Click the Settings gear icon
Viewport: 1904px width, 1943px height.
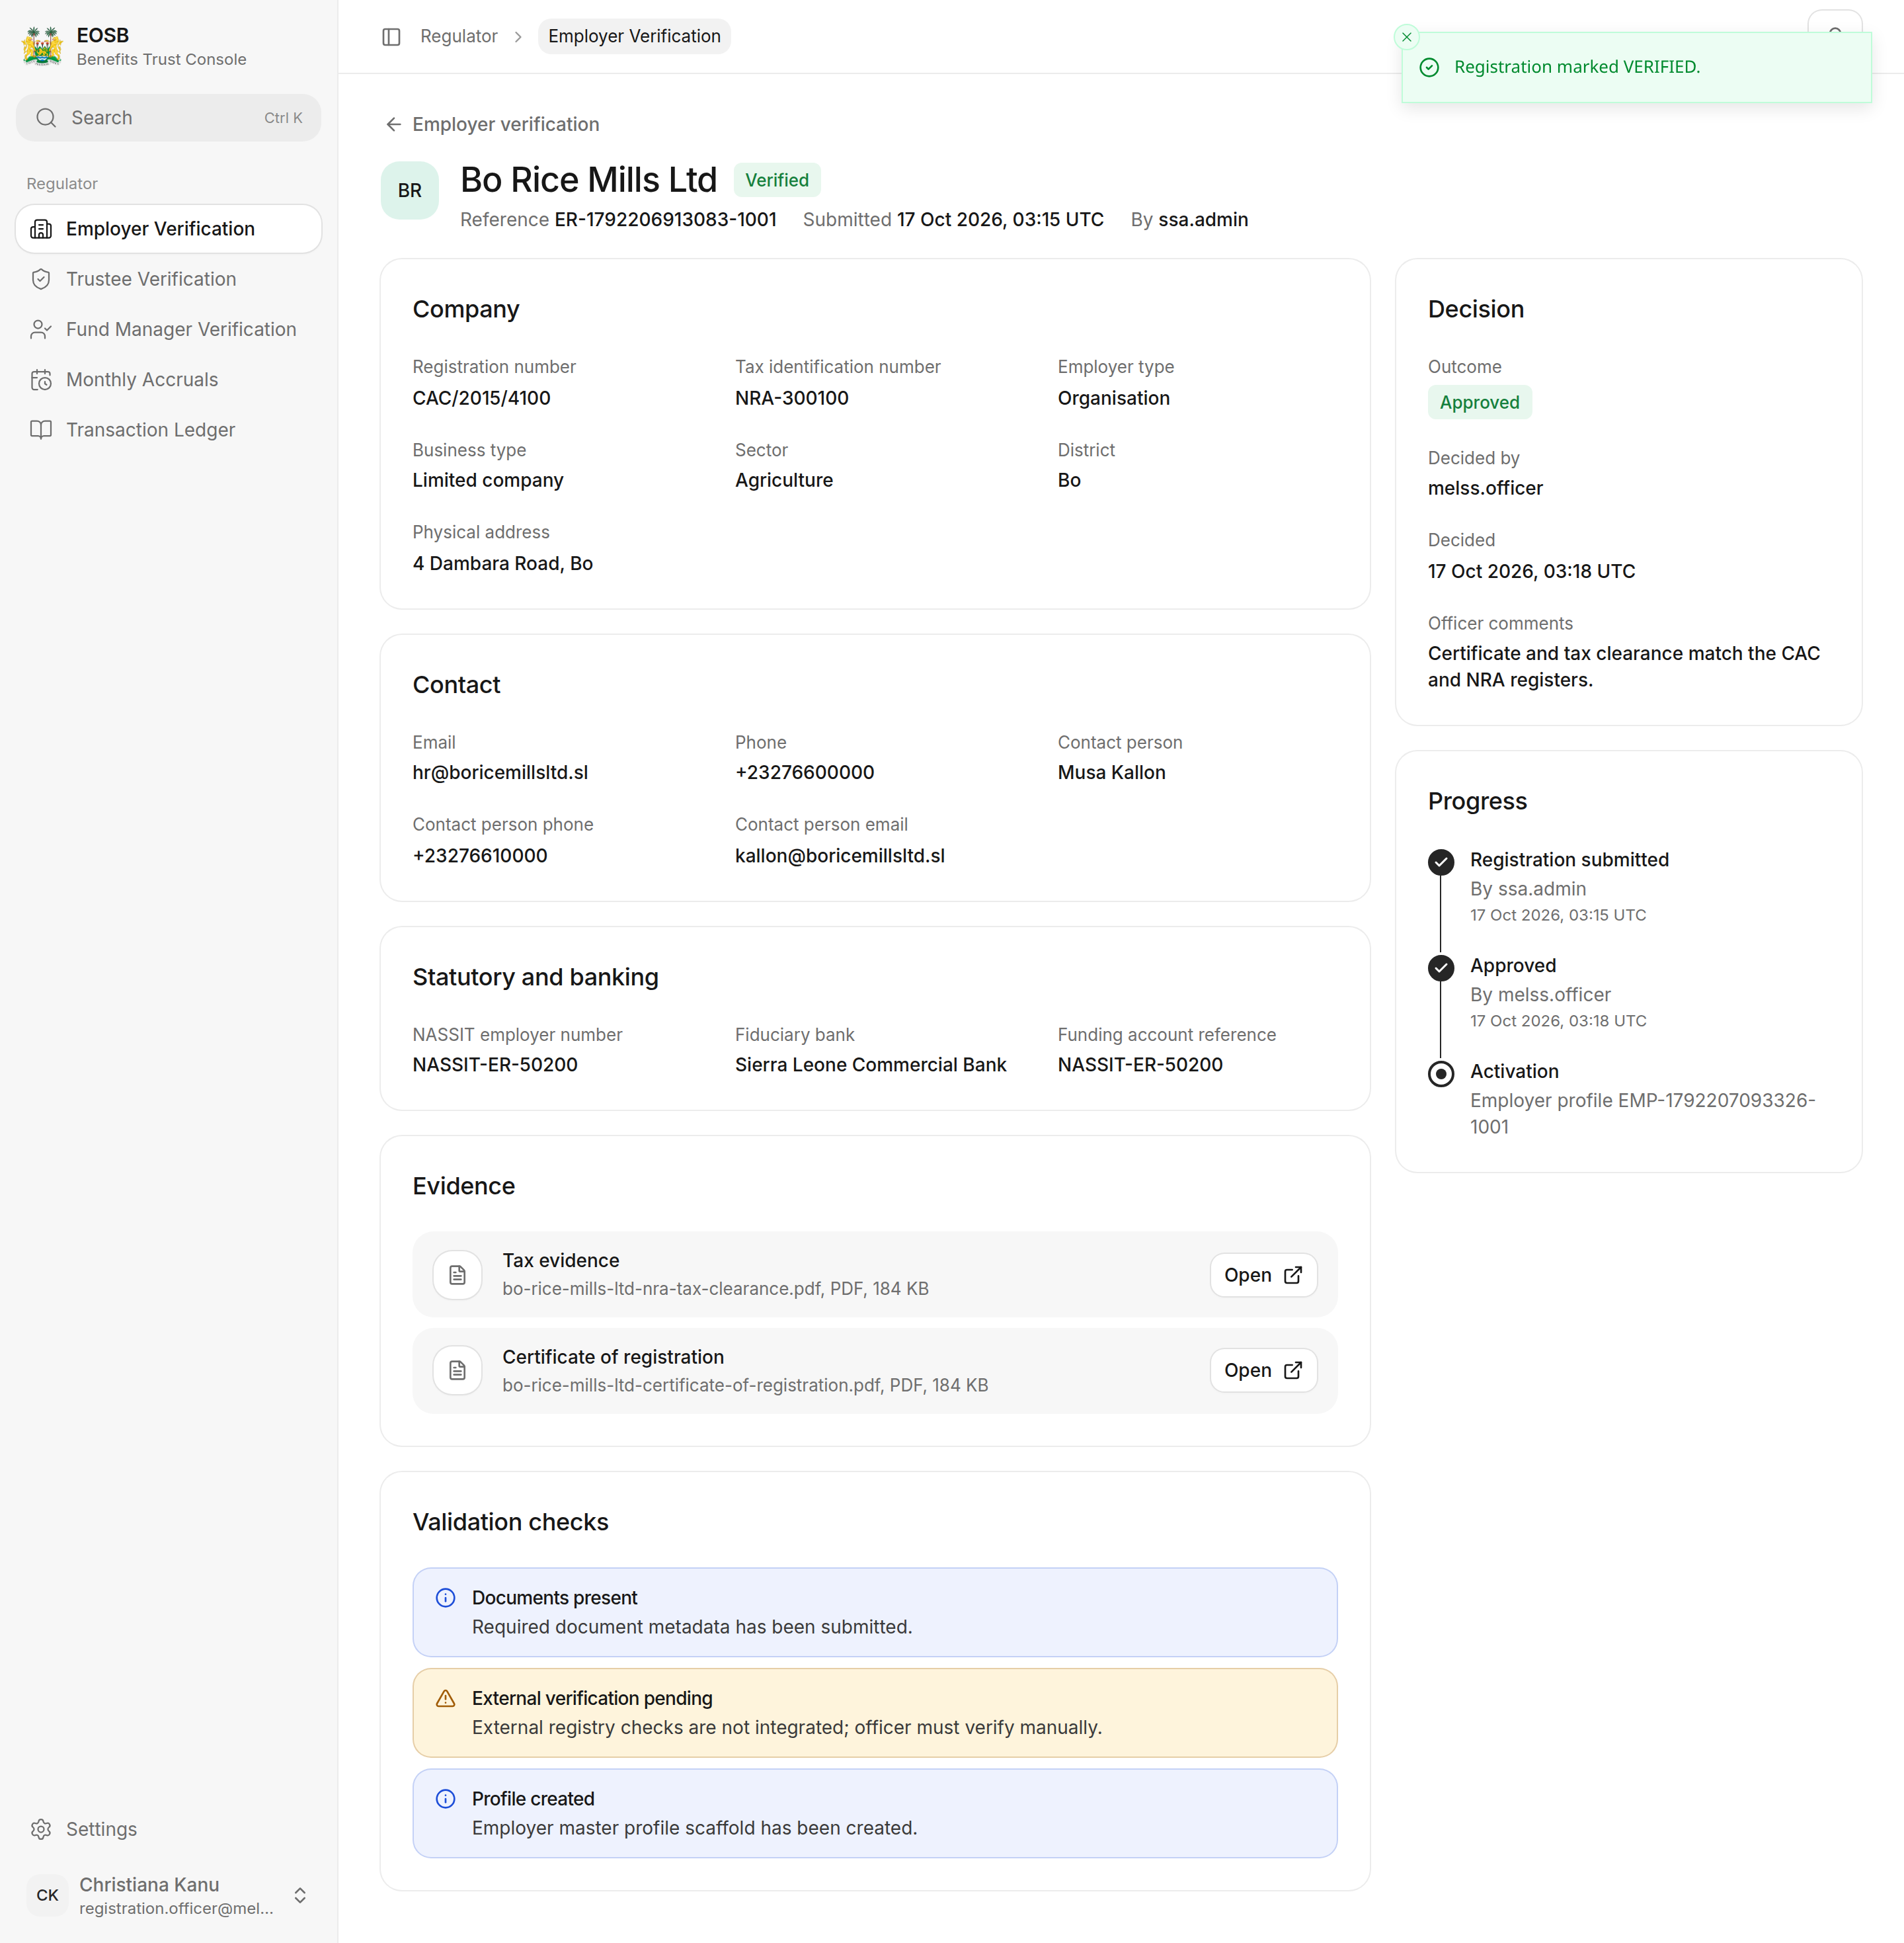click(x=41, y=1829)
